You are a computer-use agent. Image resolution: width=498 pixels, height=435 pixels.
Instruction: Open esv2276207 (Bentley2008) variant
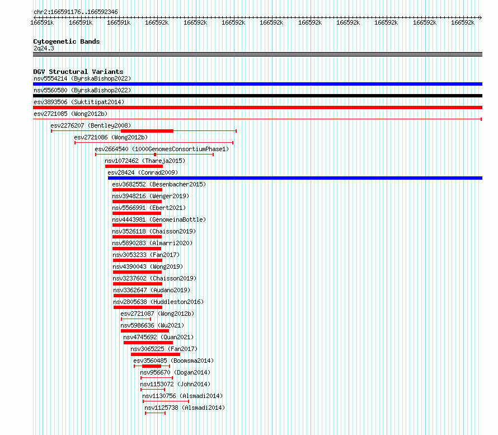(91, 125)
